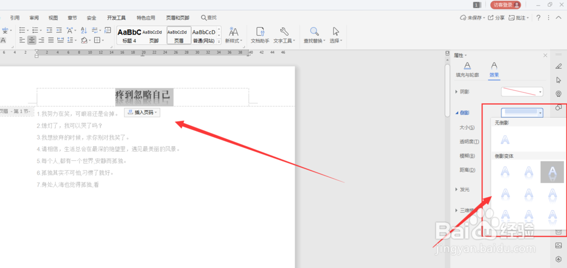The width and height of the screenshot is (567, 268).
Task: Select the highlighted reflection variant thumbnail
Action: coord(552,172)
